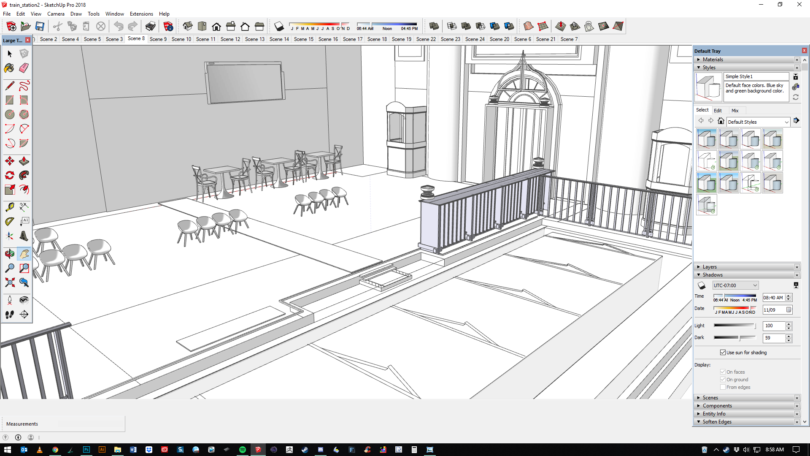Choose the Walk footprints tool
Image resolution: width=810 pixels, height=456 pixels.
pyautogui.click(x=10, y=315)
